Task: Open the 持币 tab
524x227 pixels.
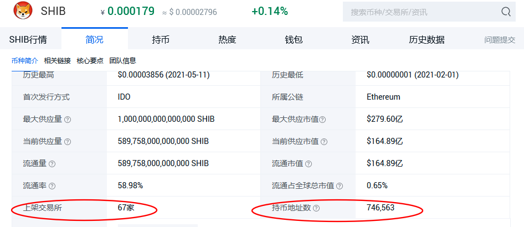Action: click(161, 40)
